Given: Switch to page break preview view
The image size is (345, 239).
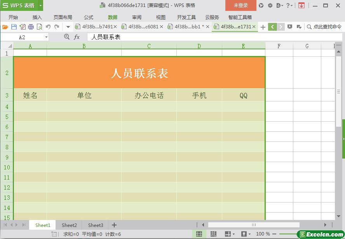Looking at the screenshot, I should (x=213, y=234).
